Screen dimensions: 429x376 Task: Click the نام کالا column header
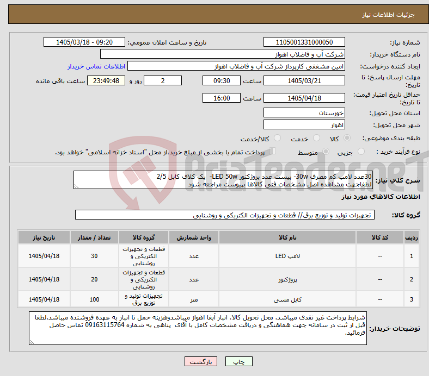(x=287, y=237)
